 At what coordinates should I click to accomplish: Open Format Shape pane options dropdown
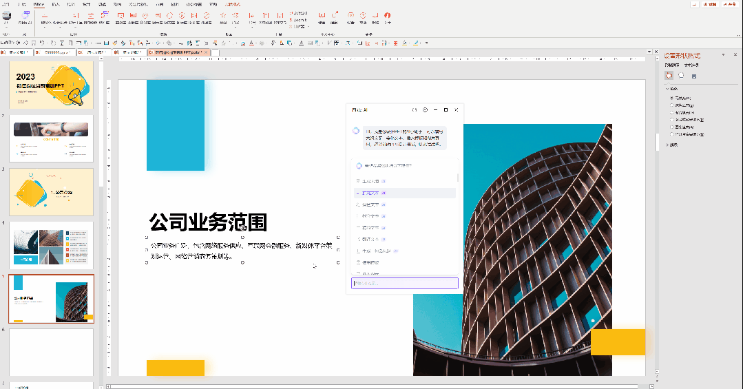(723, 55)
